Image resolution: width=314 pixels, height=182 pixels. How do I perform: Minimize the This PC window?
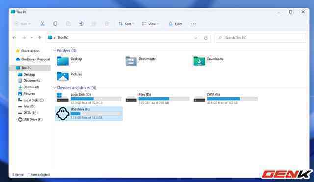click(279, 12)
